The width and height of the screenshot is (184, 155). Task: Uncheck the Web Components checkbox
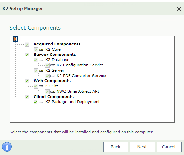point(27,81)
